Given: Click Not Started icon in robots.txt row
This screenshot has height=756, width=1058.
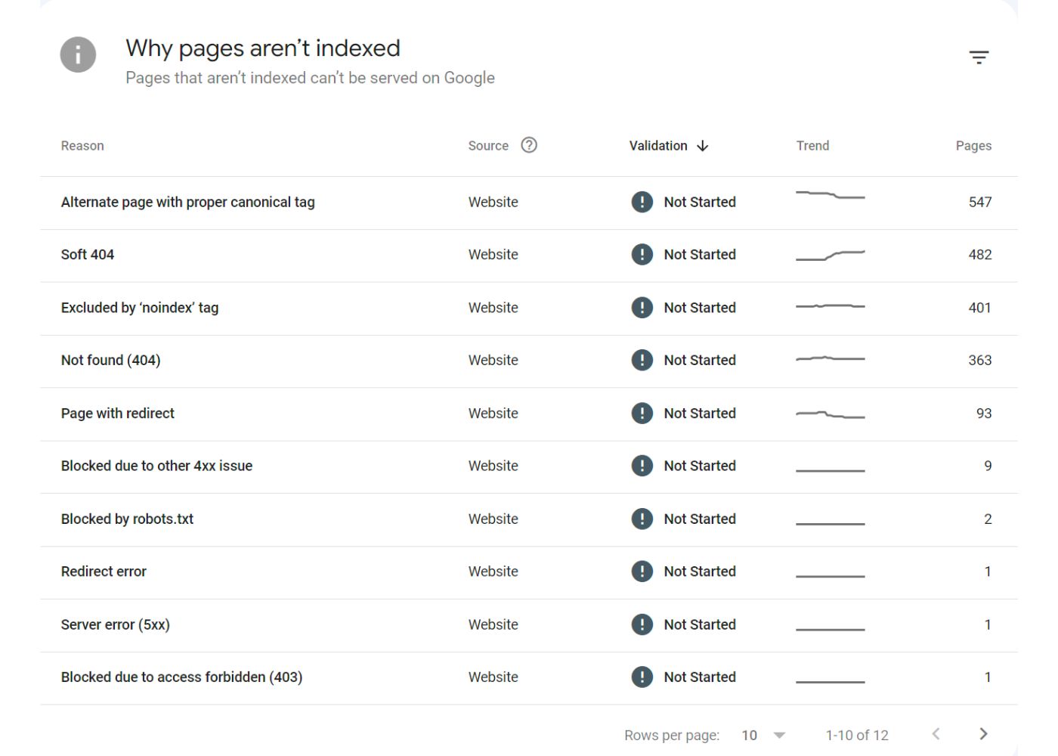Looking at the screenshot, I should 642,519.
